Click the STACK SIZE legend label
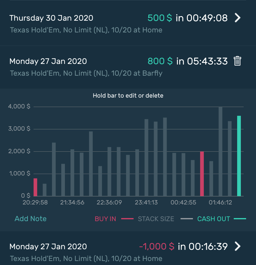This screenshot has width=256, height=265. (x=156, y=219)
